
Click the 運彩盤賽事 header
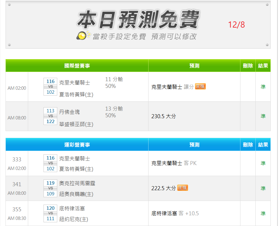(x=77, y=145)
